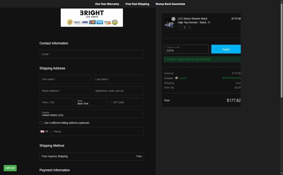The image size is (283, 175).
Task: Click the gold guarantee badge left of PayPal
Action: (70, 22)
